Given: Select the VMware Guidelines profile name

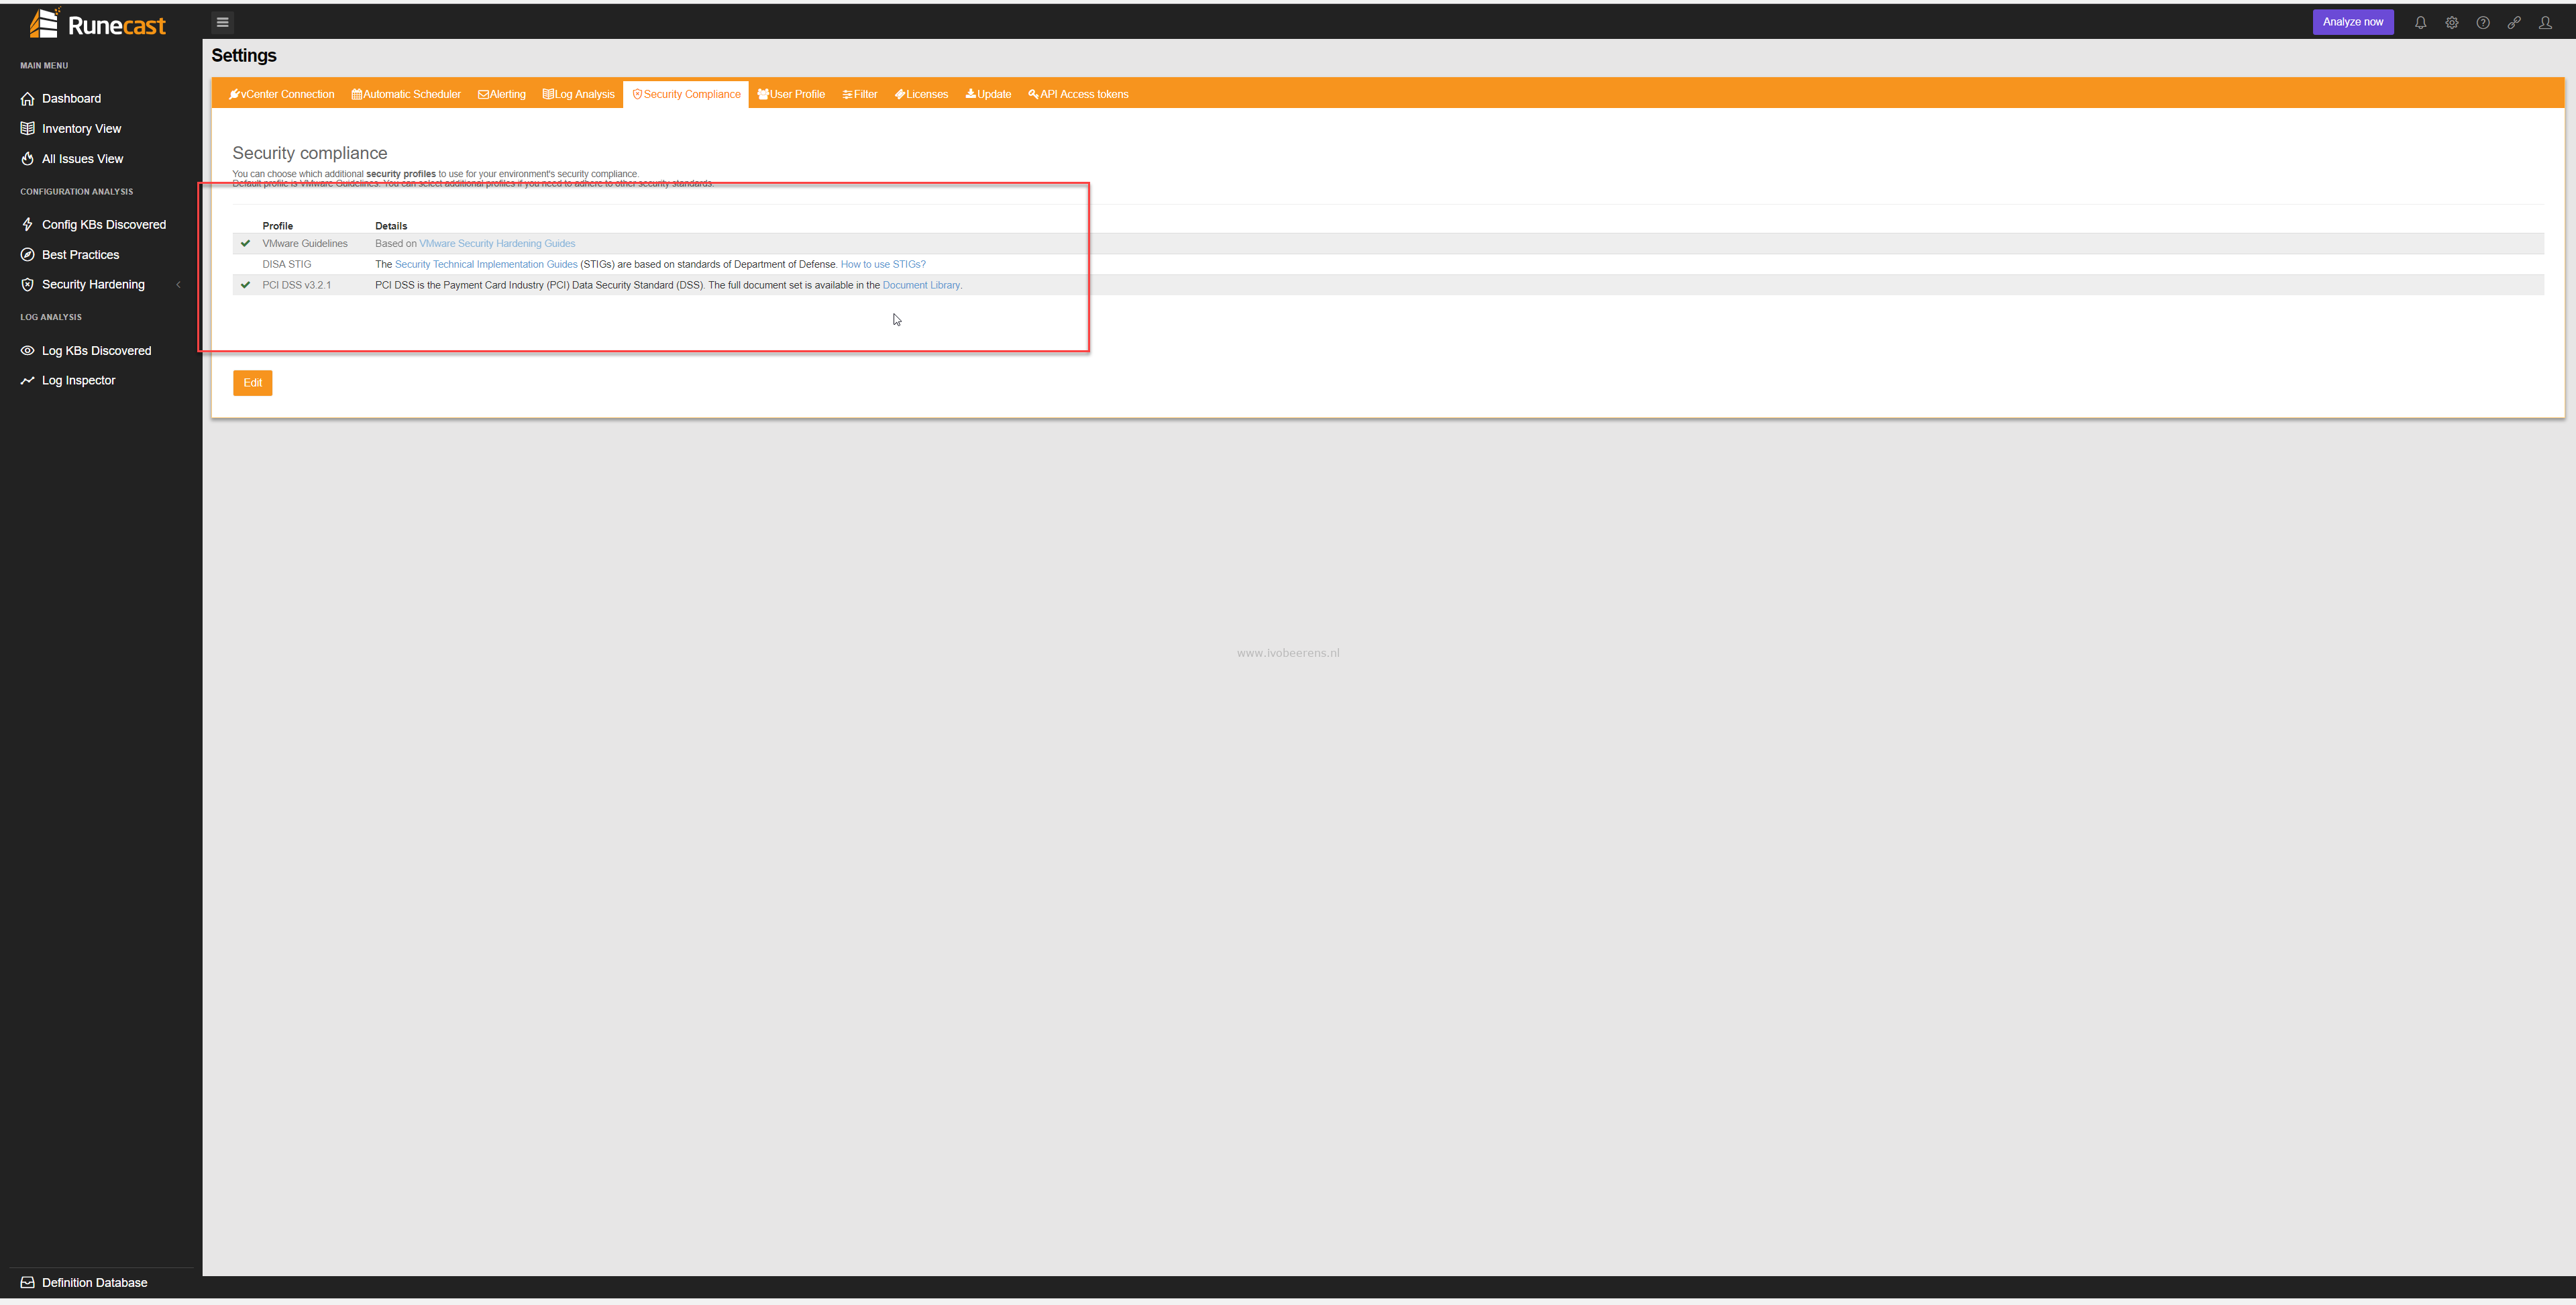Looking at the screenshot, I should pos(305,243).
